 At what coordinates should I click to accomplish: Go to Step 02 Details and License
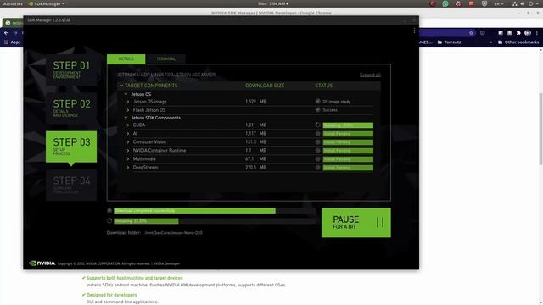(71, 108)
